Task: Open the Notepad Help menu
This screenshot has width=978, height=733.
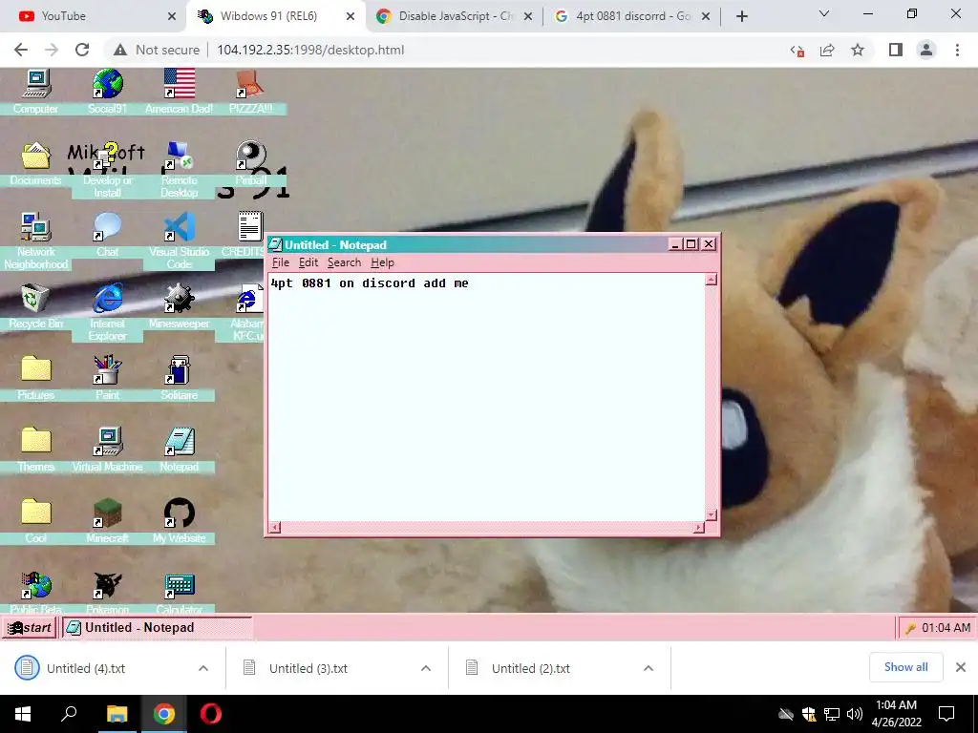Action: (382, 263)
